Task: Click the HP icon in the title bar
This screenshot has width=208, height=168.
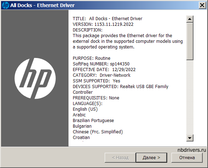Action: (x=5, y=5)
